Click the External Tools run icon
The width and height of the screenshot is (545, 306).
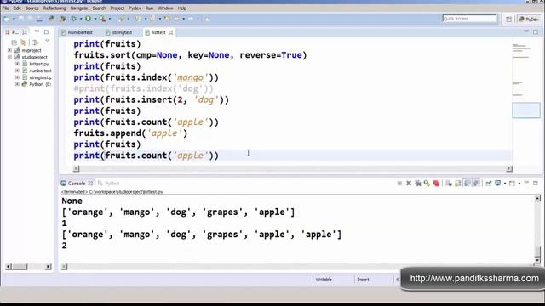(x=102, y=19)
